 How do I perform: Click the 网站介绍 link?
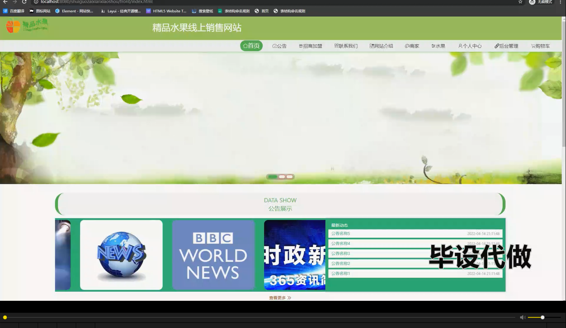tap(381, 46)
